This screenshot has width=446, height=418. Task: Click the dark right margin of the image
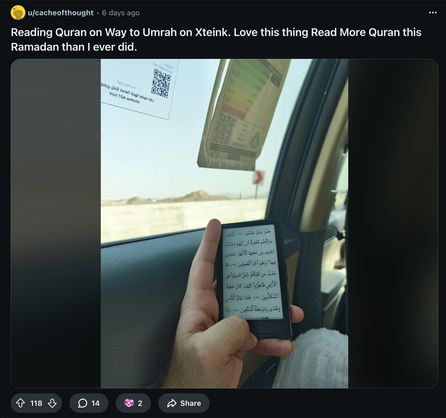[x=393, y=223]
